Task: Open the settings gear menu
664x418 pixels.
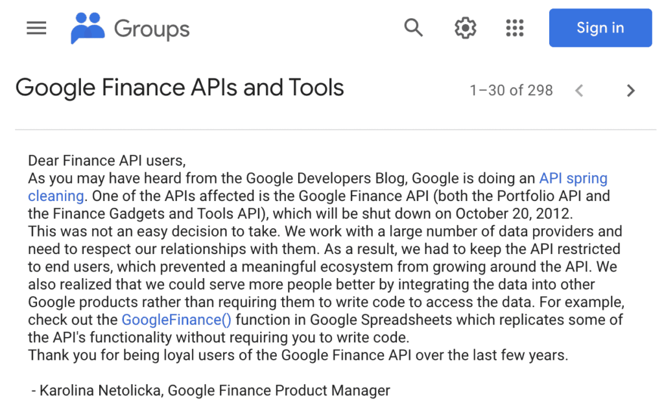Action: pos(465,28)
